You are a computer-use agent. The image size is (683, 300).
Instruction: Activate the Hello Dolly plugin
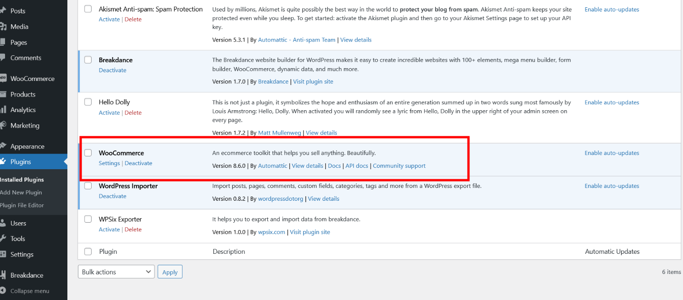[x=109, y=112]
